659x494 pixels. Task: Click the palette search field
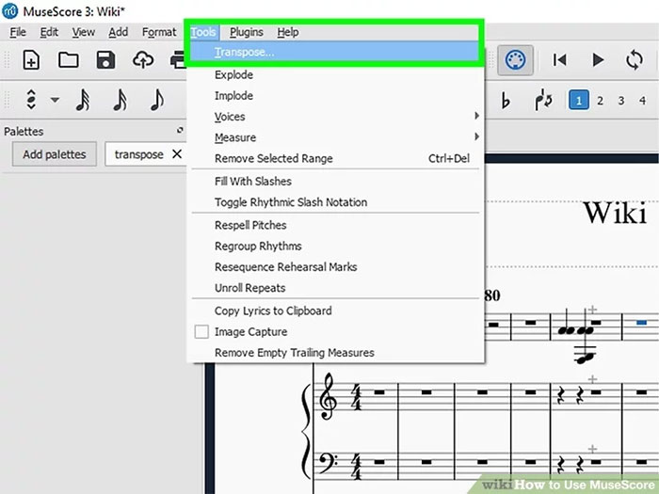tap(137, 154)
